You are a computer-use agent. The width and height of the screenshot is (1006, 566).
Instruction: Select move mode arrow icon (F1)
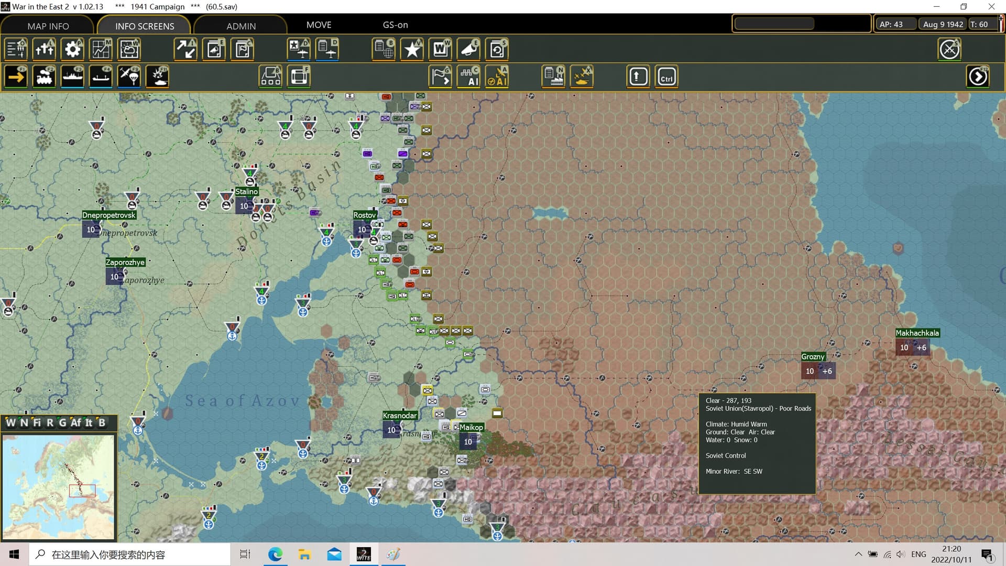[x=16, y=77]
